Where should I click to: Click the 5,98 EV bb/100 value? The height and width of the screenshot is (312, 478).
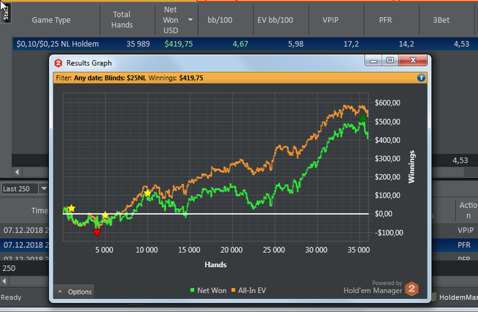[296, 44]
